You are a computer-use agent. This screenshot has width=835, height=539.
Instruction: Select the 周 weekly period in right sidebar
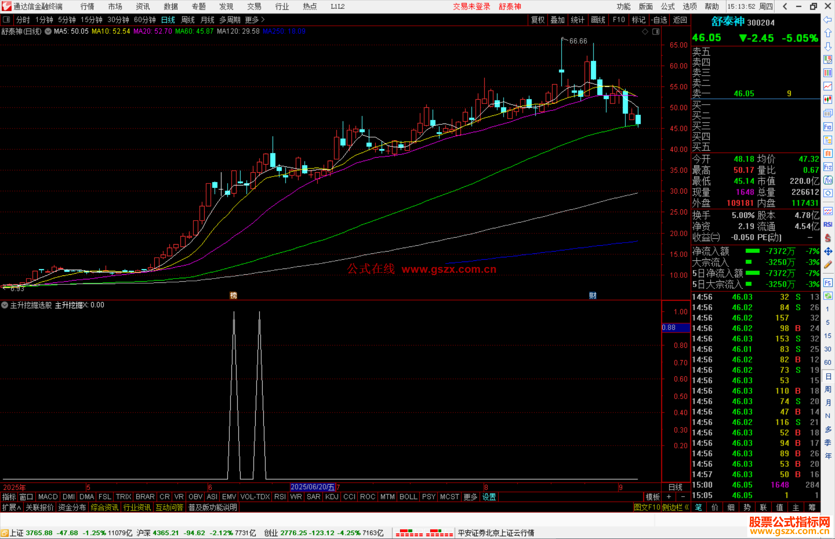(828, 389)
